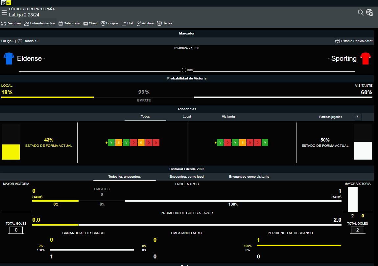Click the DAZN Bet logo
378x266 pixels.
(x=6, y=3)
